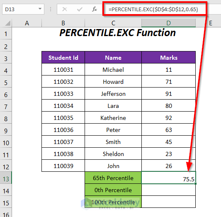Select row 2 header
Screen dimensions: 221x217
6,45
